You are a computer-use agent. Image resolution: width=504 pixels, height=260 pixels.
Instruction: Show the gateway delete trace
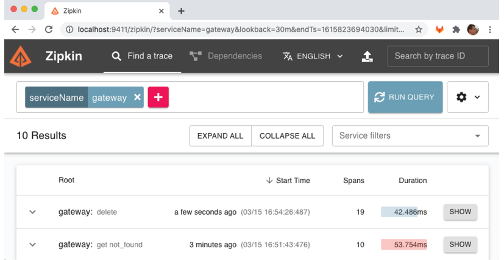460,212
